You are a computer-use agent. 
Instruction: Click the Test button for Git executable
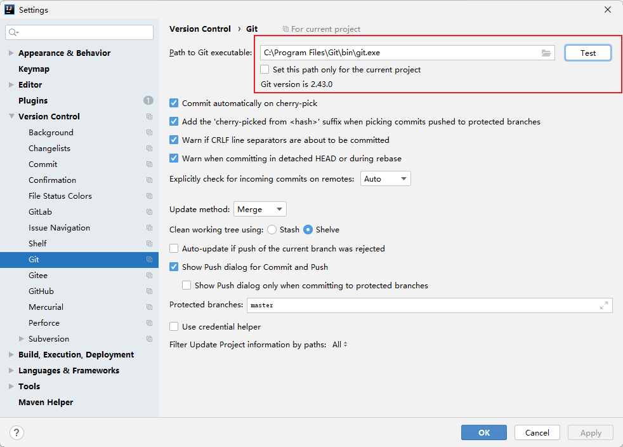tap(587, 53)
